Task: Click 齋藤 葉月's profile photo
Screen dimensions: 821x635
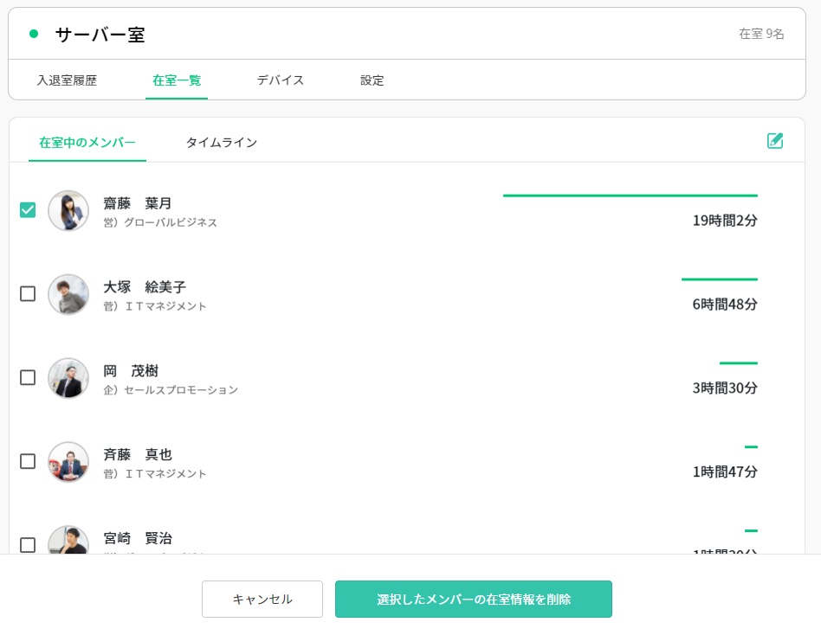Action: 68,211
